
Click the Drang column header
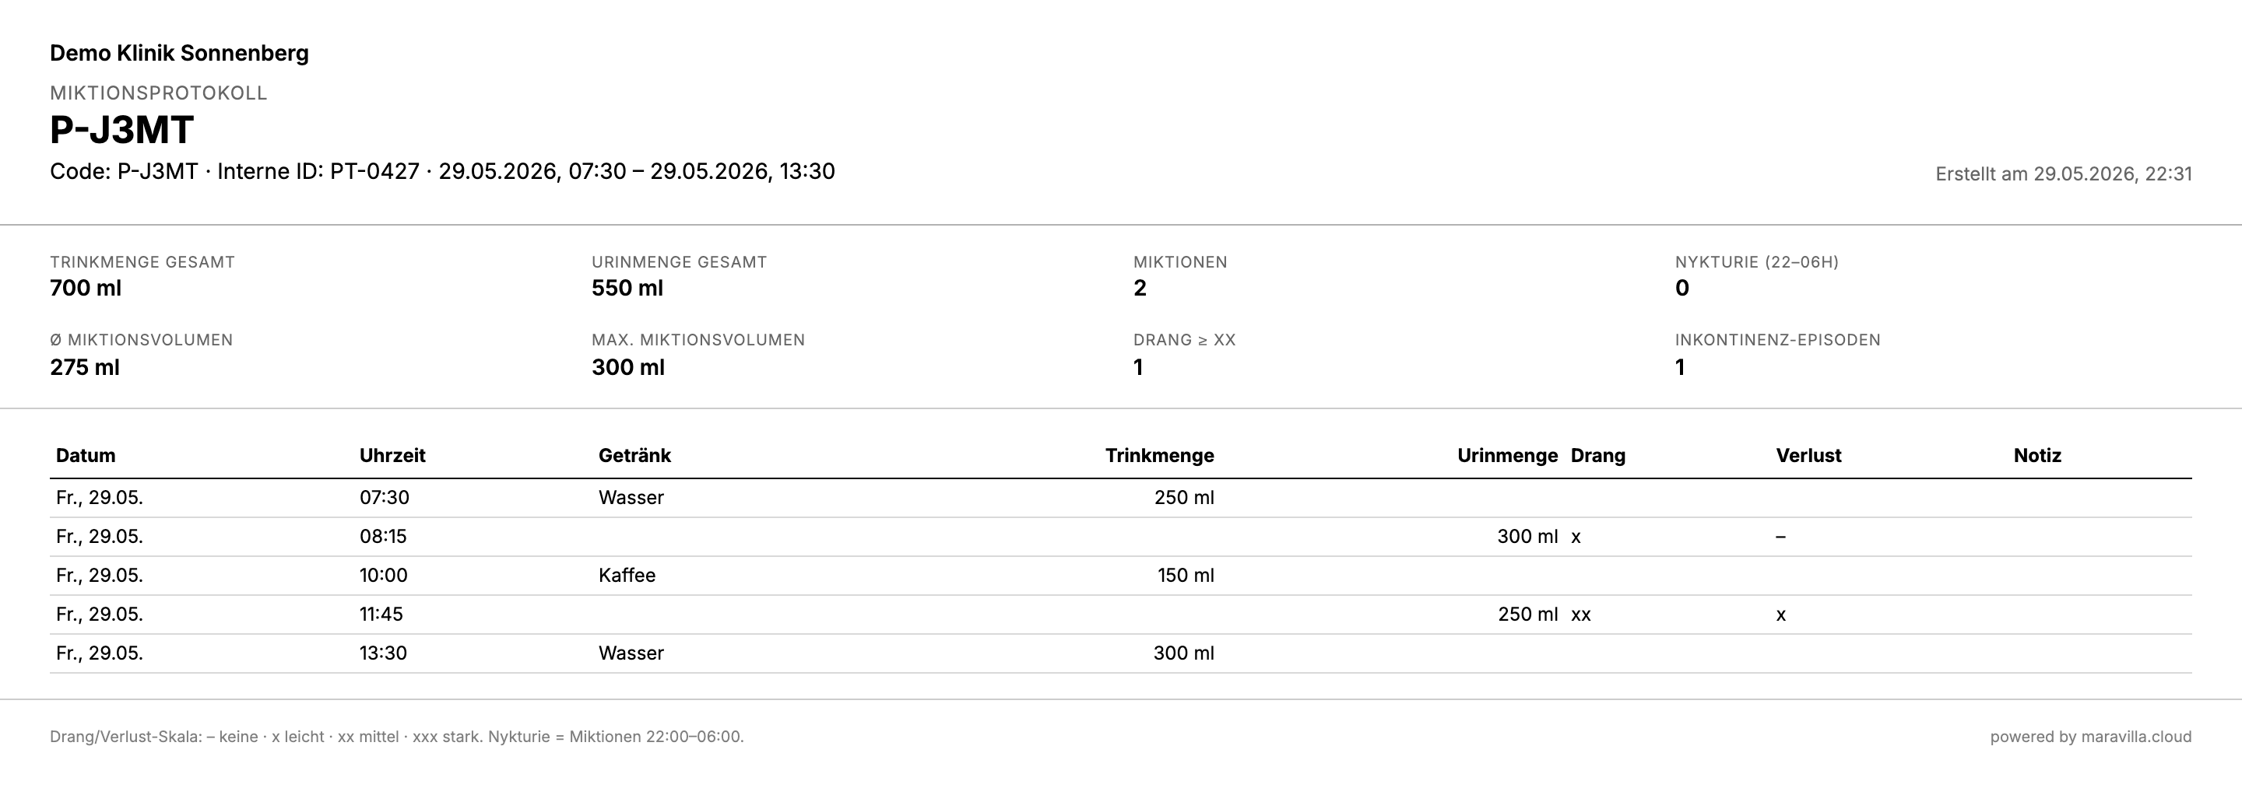tap(1598, 455)
